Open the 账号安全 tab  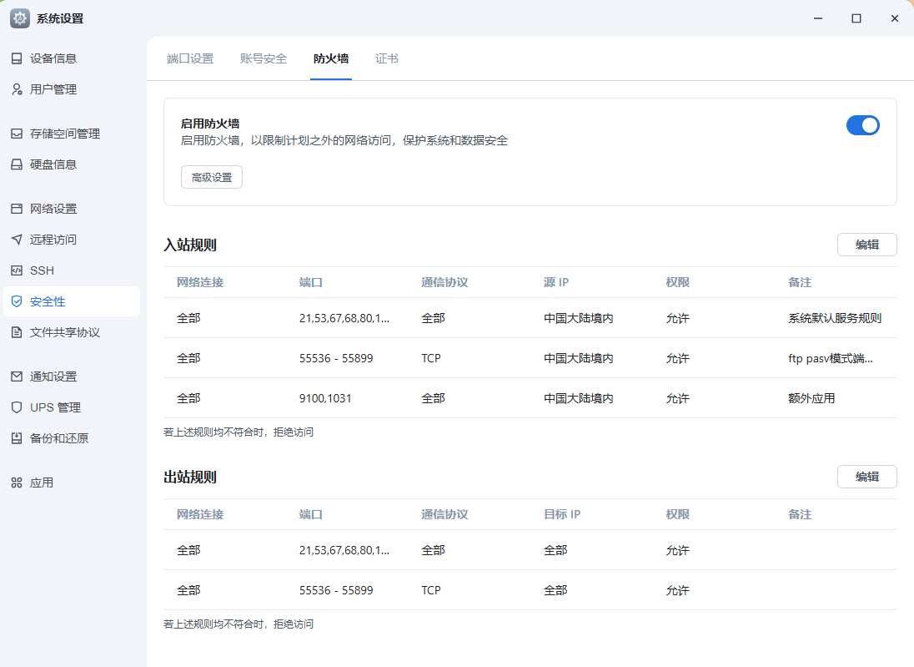[x=264, y=59]
